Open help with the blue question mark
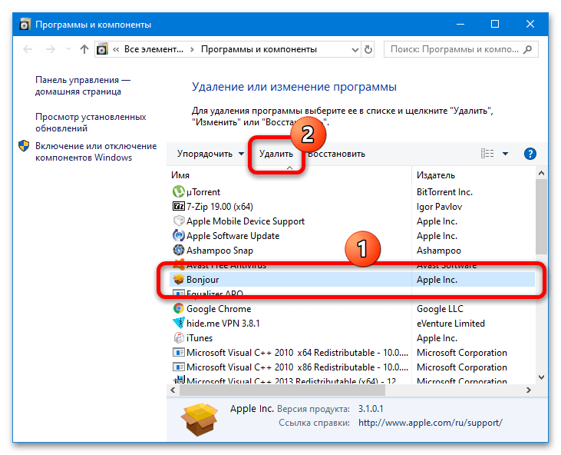The height and width of the screenshot is (455, 561). point(530,154)
